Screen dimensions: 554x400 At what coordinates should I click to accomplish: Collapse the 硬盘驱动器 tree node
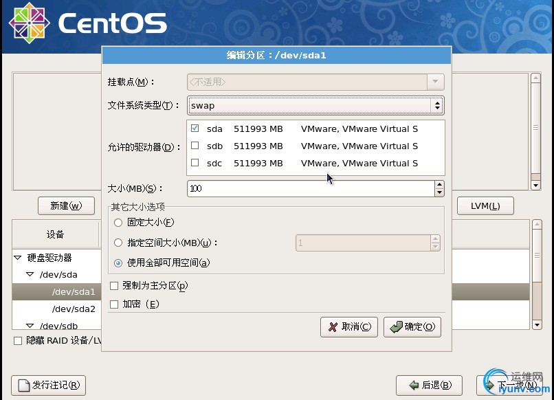click(x=18, y=258)
